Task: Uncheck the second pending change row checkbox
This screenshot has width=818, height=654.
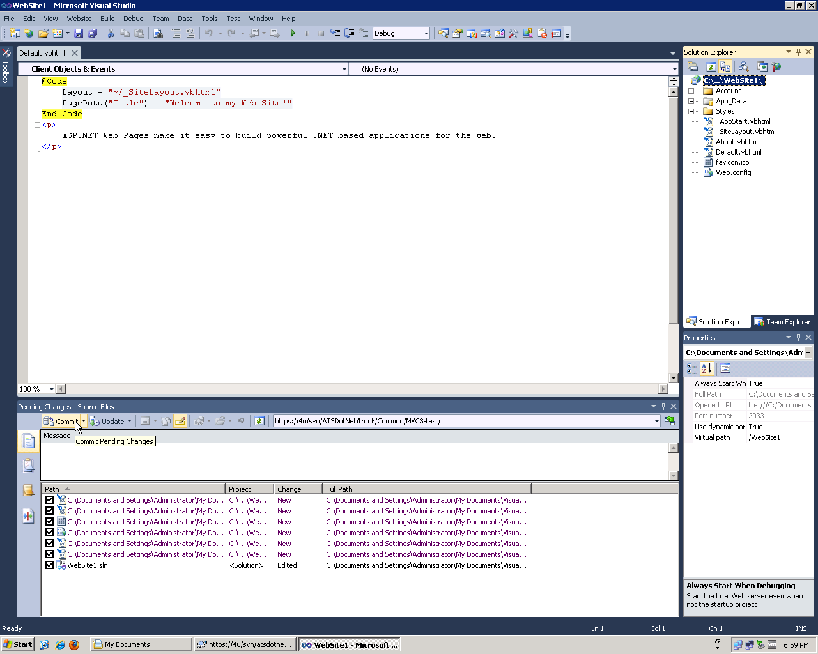Action: (x=49, y=511)
